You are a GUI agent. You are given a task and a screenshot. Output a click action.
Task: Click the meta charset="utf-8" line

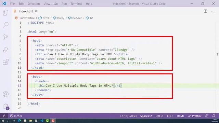coord(56,45)
